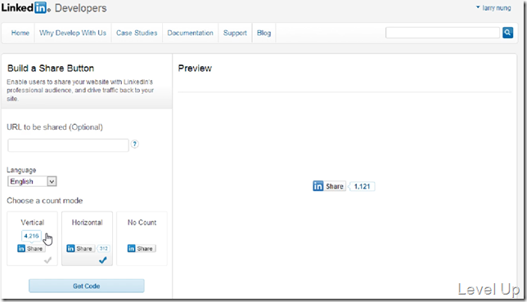Click the Get Code button
The width and height of the screenshot is (527, 302).
pos(87,286)
